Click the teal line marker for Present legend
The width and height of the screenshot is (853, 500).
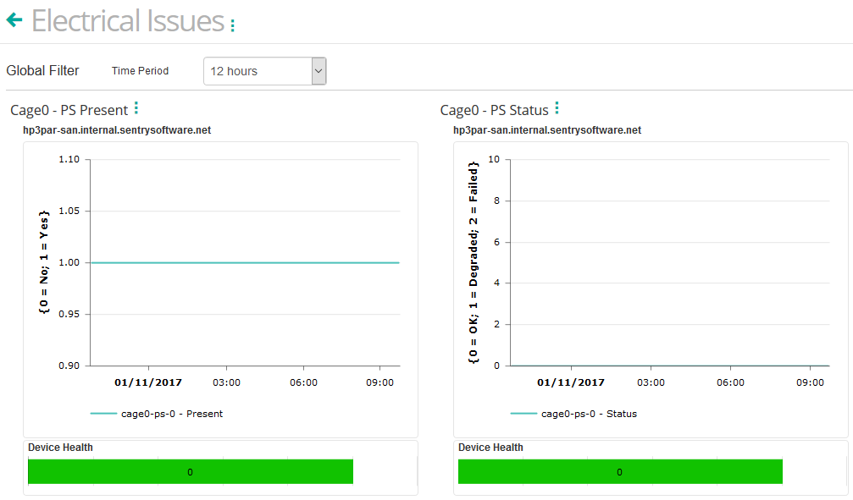tap(102, 414)
